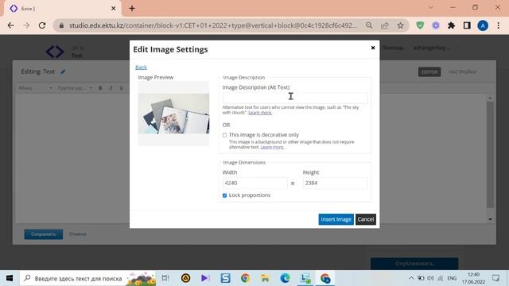Image resolution: width=509 pixels, height=286 pixels.
Task: Click the Опубликовать publish button
Action: [414, 263]
